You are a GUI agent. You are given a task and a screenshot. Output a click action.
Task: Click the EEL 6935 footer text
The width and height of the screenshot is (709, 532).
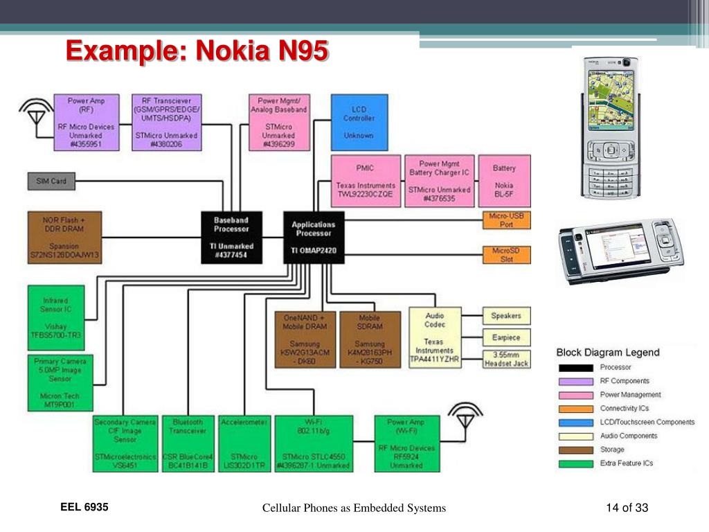tap(84, 507)
